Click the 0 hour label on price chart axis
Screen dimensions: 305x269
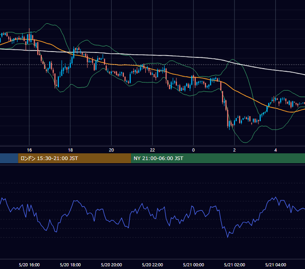tap(193, 150)
